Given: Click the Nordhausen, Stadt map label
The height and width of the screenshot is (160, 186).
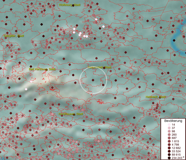Looking at the screenshot, I should 71,114.
